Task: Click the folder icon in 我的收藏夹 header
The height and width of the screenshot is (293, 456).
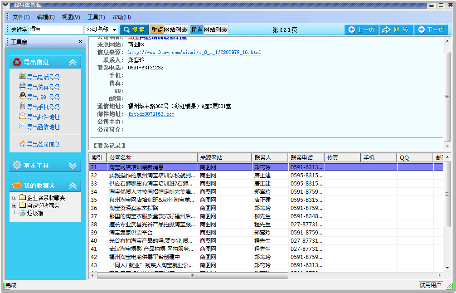Action: [x=17, y=186]
